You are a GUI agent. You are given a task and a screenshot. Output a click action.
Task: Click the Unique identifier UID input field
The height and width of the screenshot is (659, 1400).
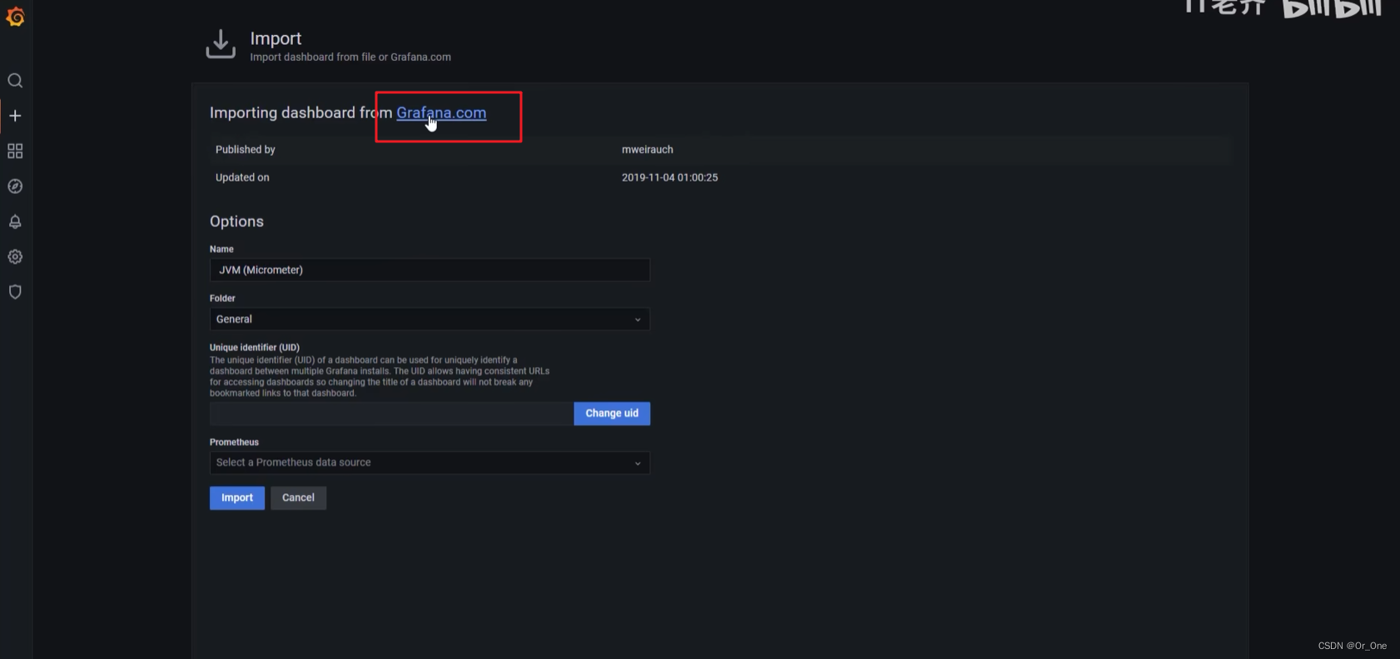coord(392,414)
